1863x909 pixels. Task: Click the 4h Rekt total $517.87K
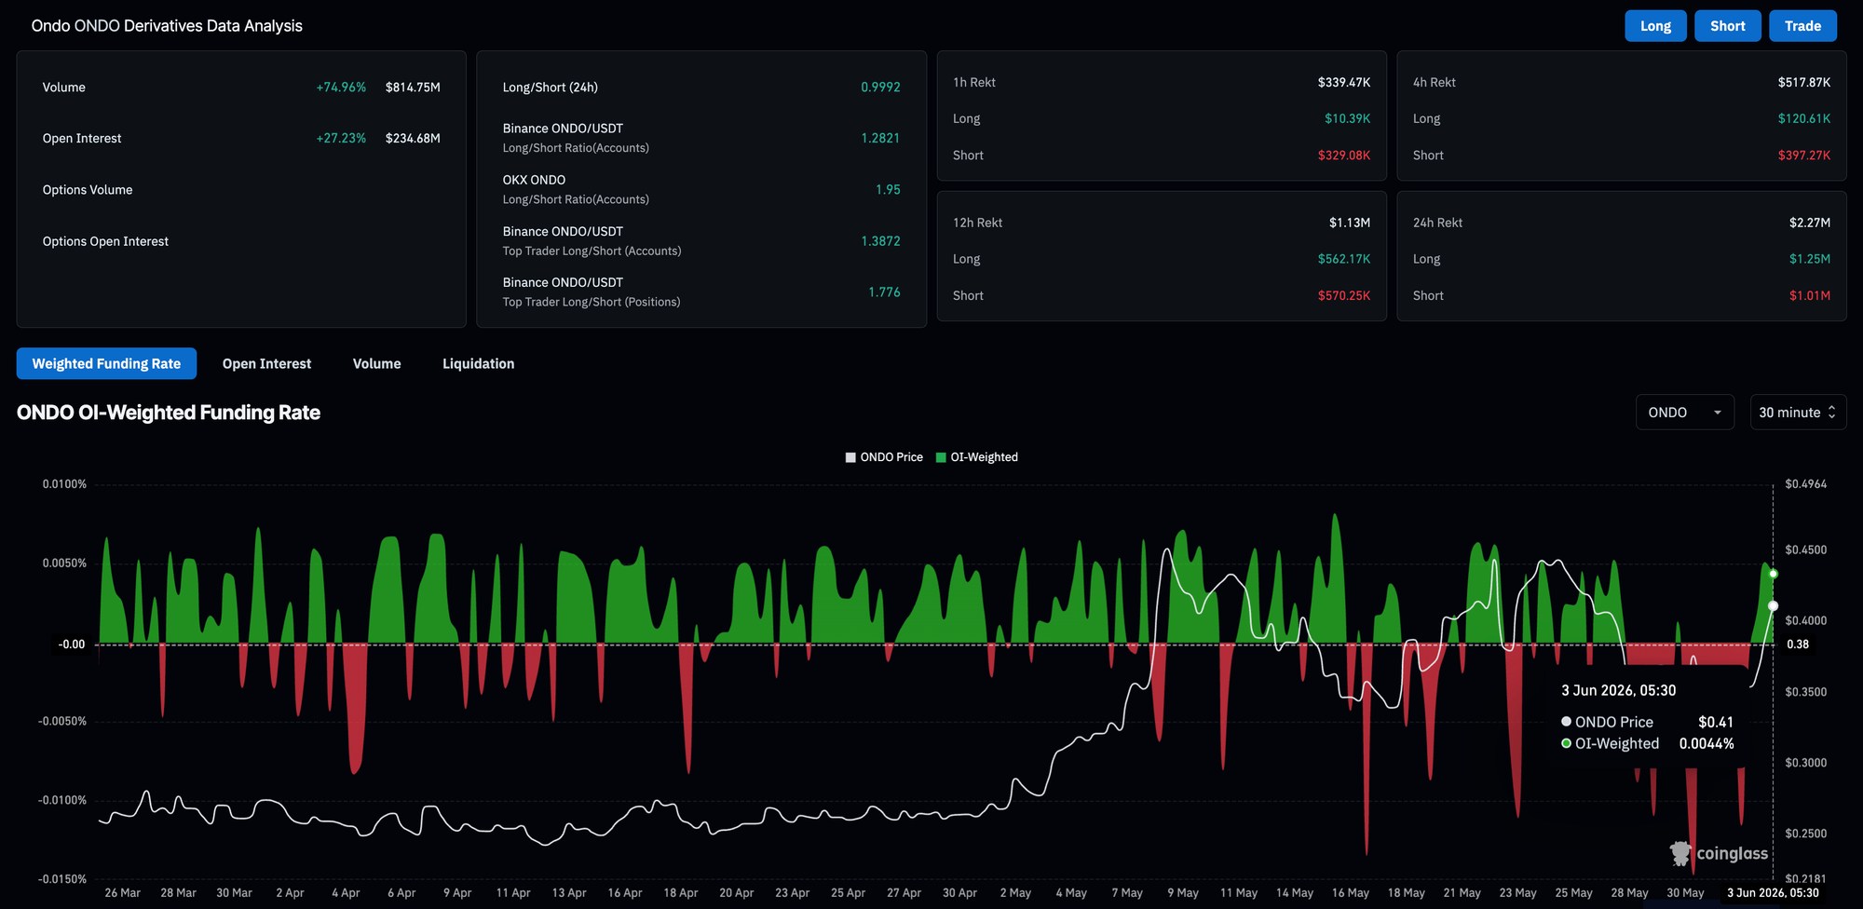point(1804,83)
